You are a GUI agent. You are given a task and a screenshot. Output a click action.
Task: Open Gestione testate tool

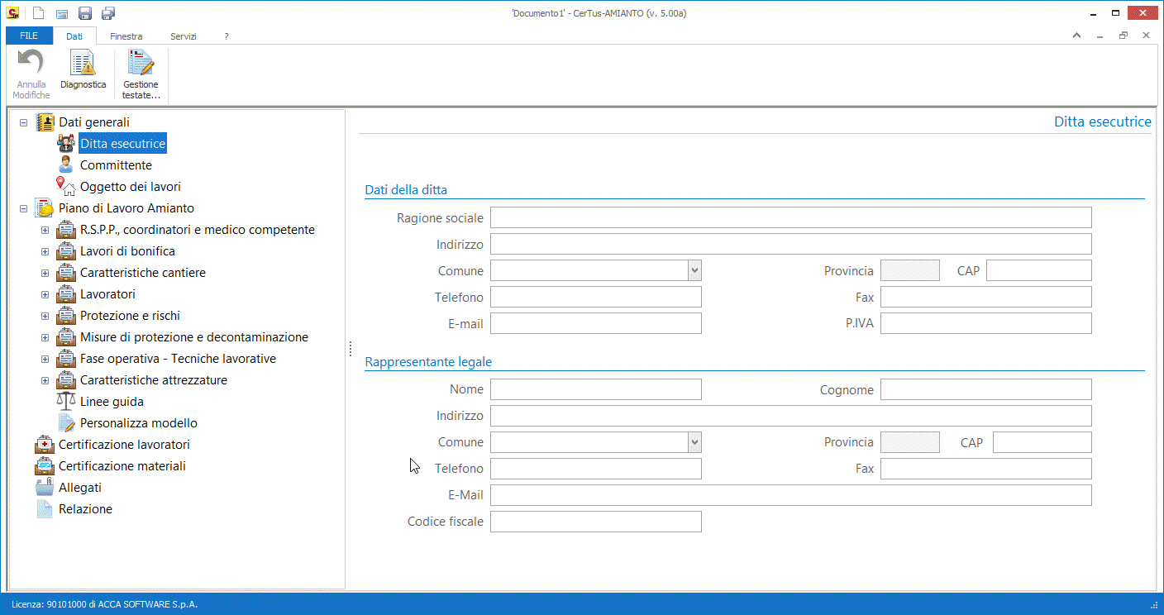tap(141, 74)
